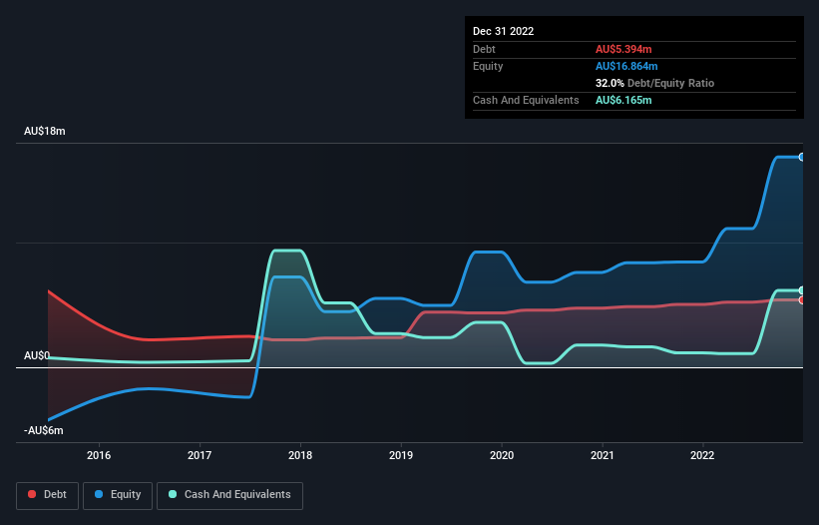Click the 32.0% Debt/Equity Ratio text
This screenshot has width=819, height=525.
coord(654,83)
